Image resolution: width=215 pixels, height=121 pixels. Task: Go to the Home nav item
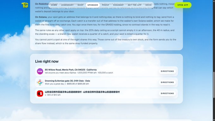point(54,5)
